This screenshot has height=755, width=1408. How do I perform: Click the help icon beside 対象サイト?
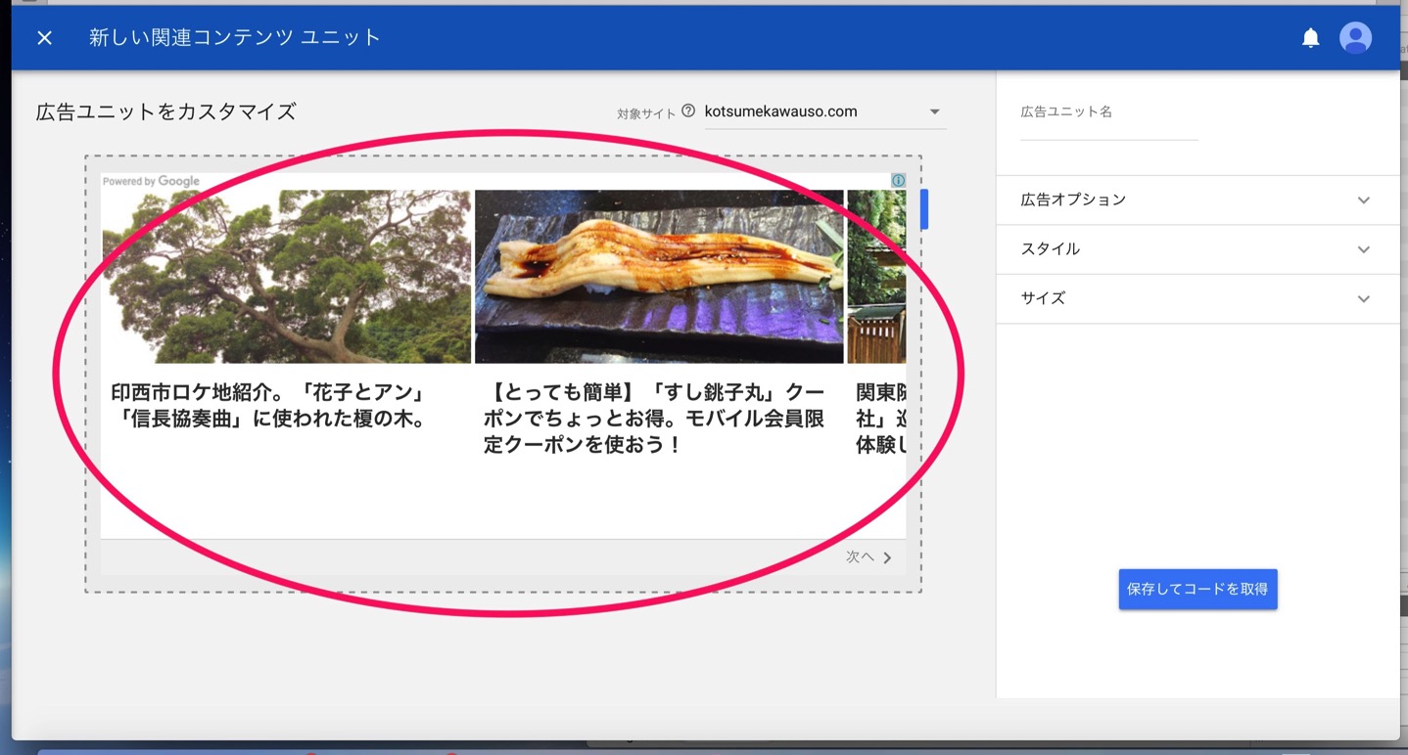688,111
